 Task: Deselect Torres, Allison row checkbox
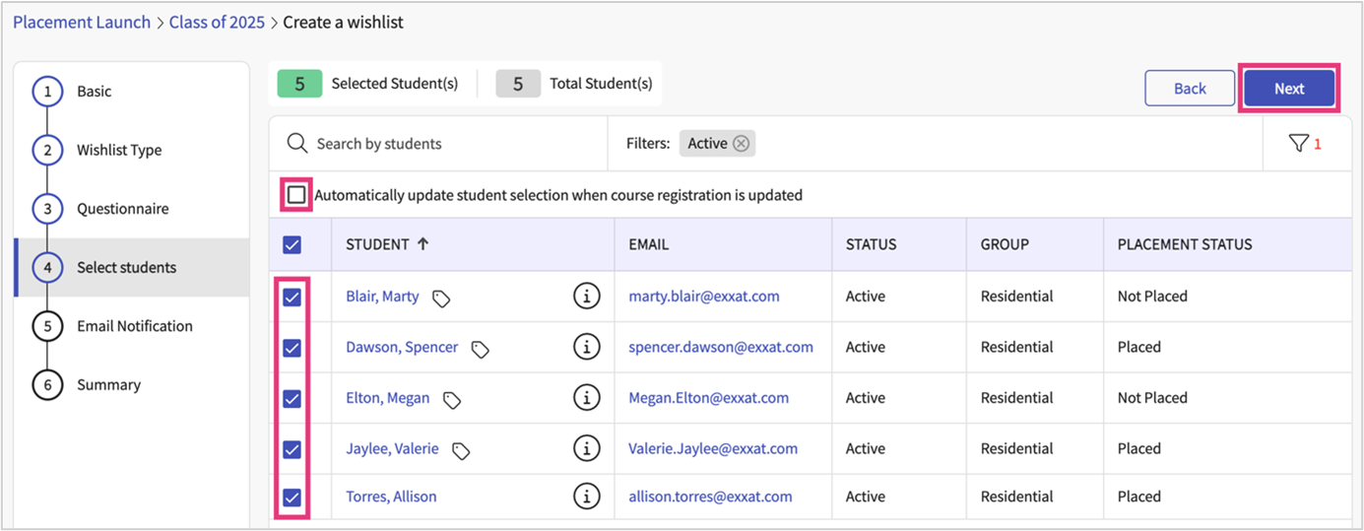pos(292,498)
